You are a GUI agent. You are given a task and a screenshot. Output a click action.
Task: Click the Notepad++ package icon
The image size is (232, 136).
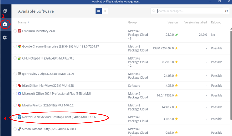20,58
